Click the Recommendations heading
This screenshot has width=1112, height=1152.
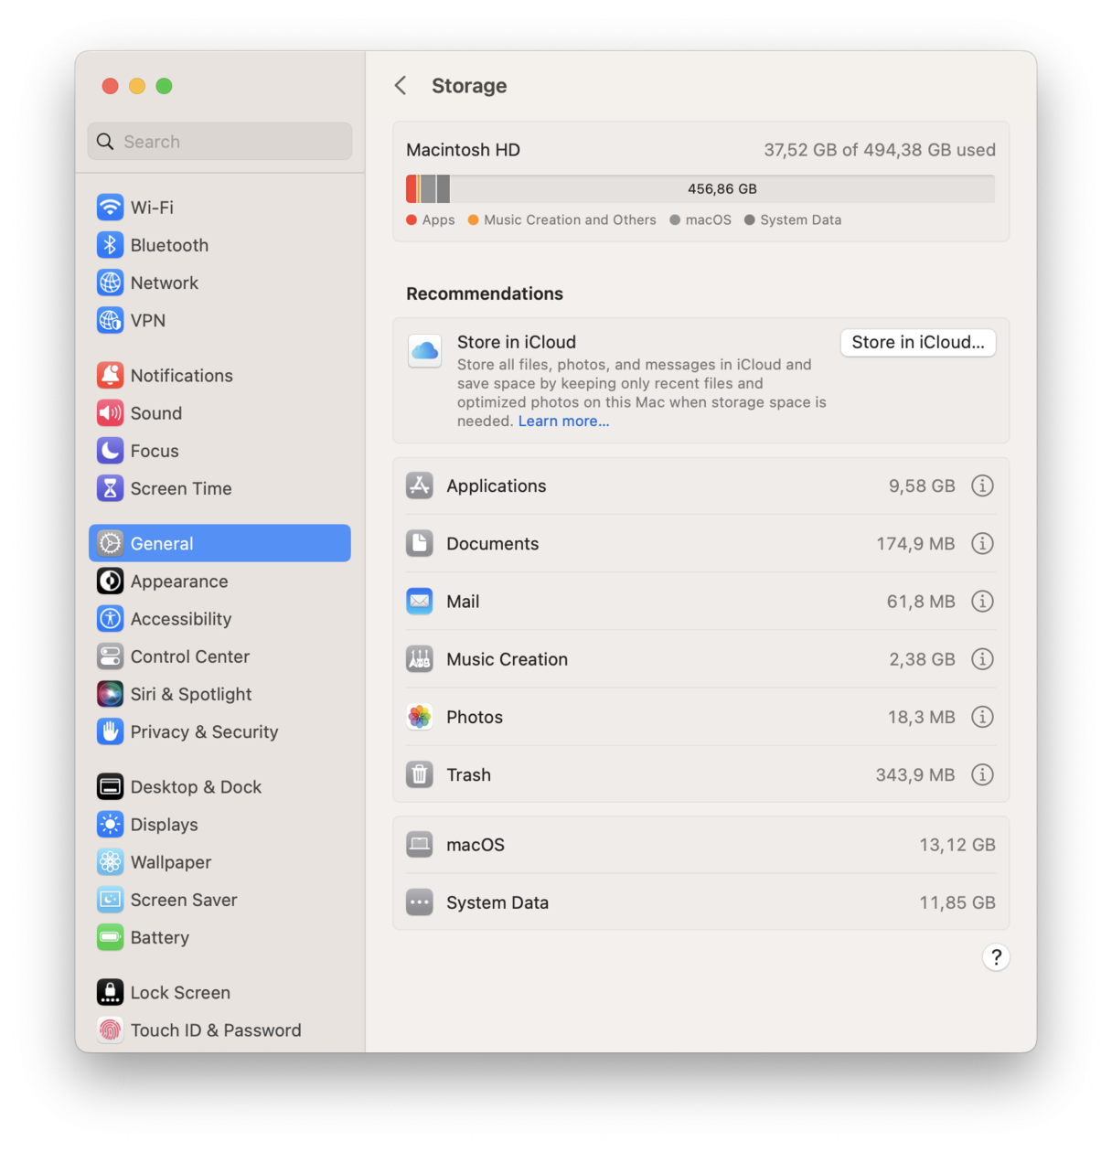[485, 293]
